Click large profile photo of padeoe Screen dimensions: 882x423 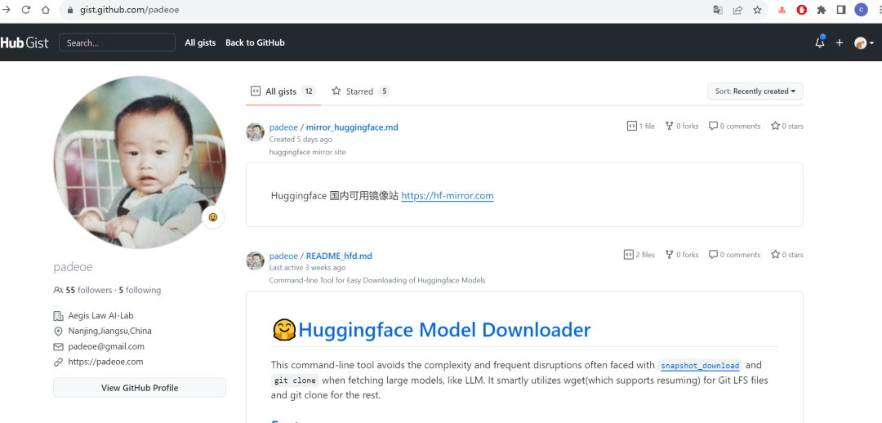(x=140, y=162)
